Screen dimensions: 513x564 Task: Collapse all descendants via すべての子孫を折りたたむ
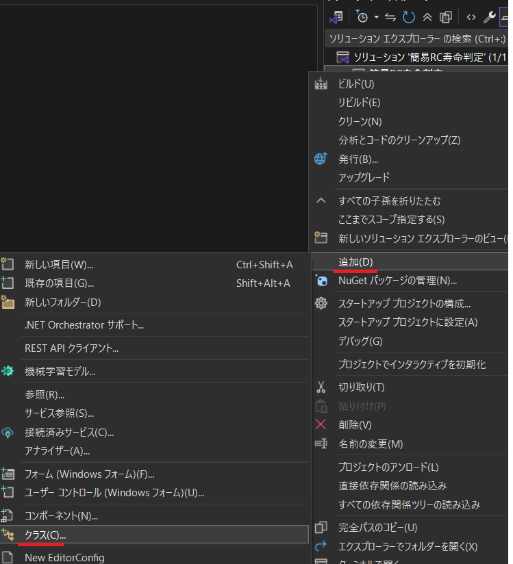[x=389, y=201]
